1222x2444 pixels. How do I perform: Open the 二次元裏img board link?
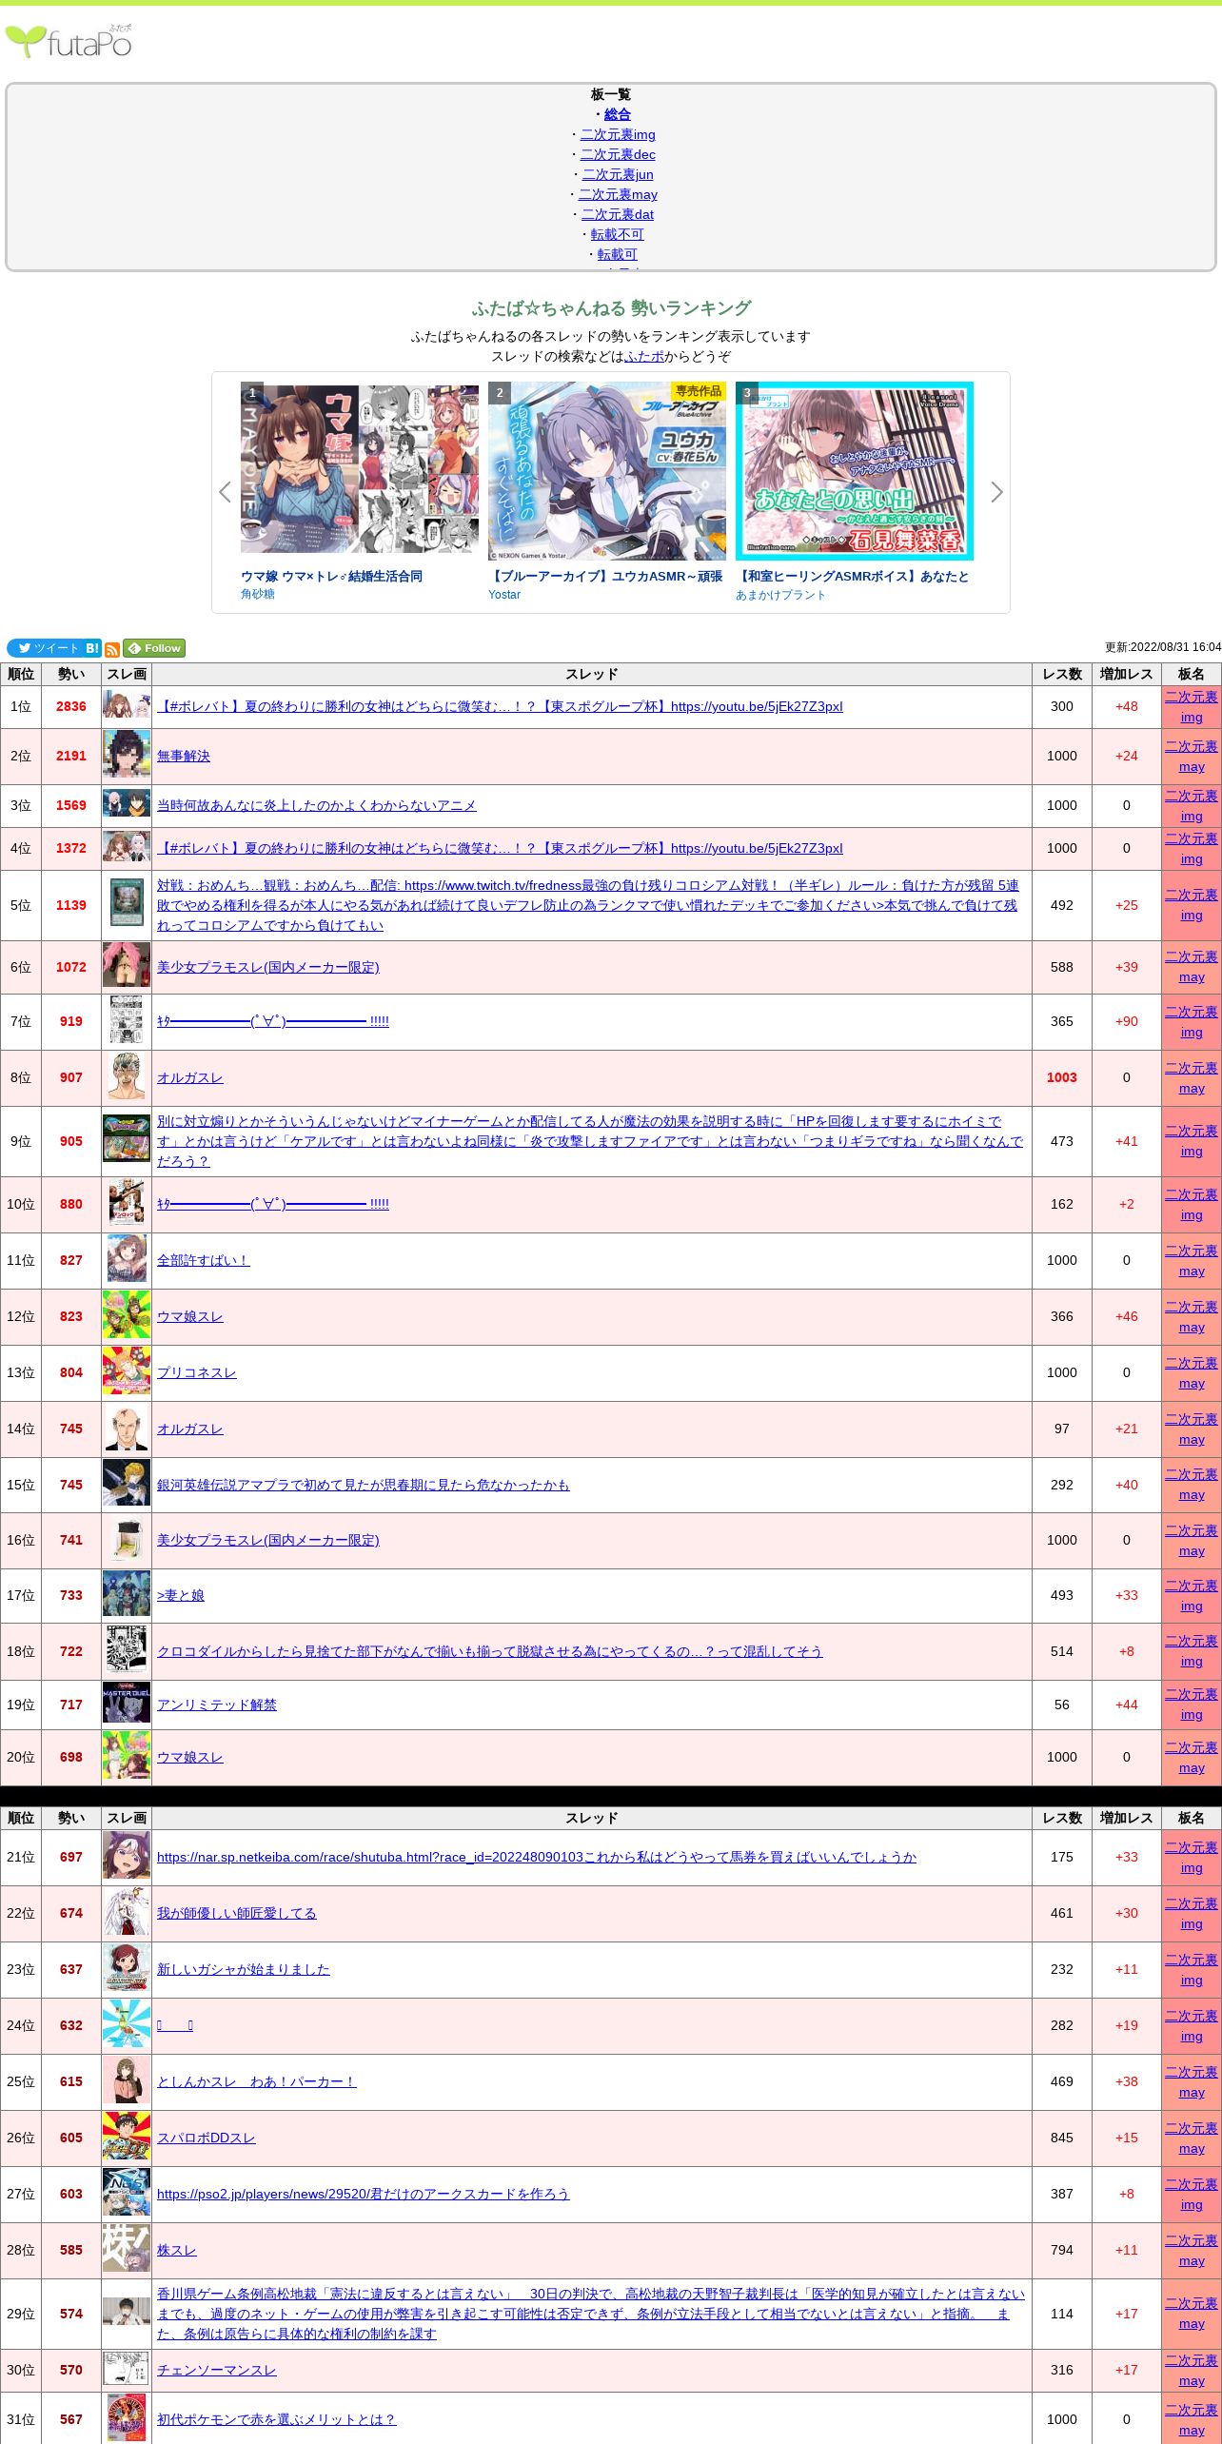point(618,134)
